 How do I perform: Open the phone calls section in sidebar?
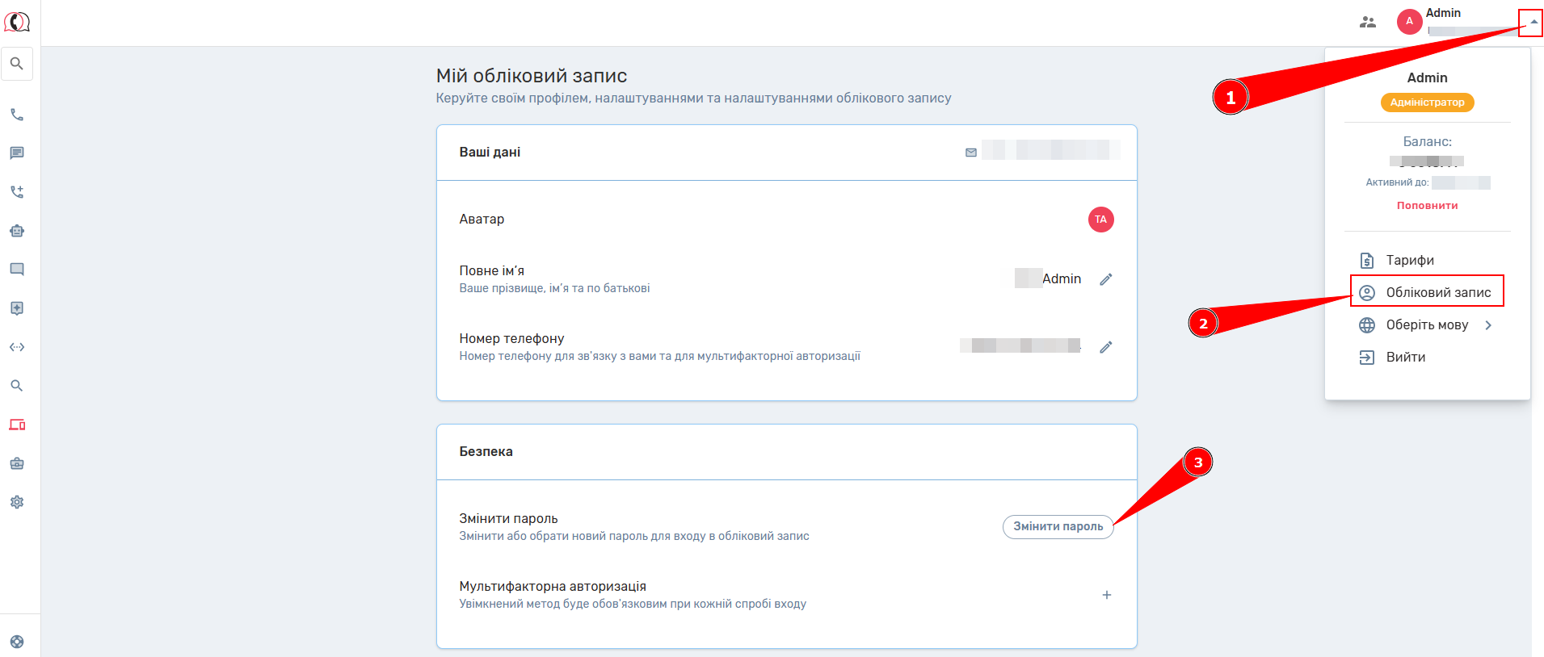[x=17, y=115]
